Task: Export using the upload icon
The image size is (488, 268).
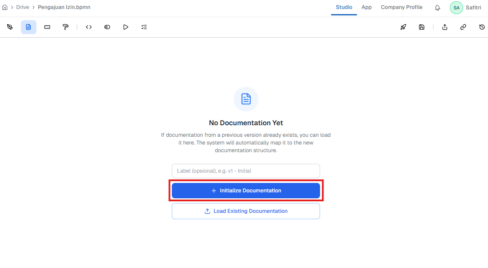Action: tap(444, 27)
